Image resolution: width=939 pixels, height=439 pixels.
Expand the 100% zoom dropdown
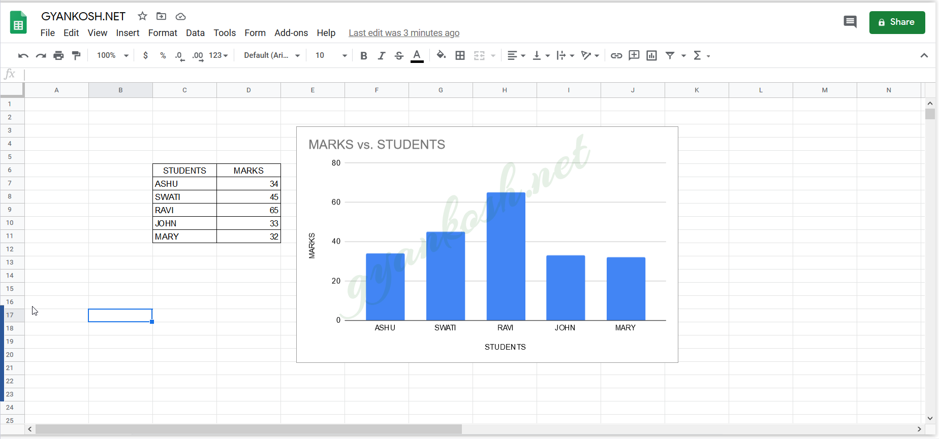(112, 55)
